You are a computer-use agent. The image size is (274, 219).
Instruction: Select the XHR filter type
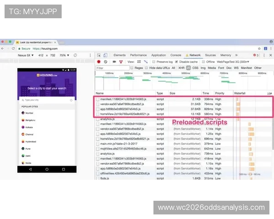pyautogui.click(x=181, y=68)
